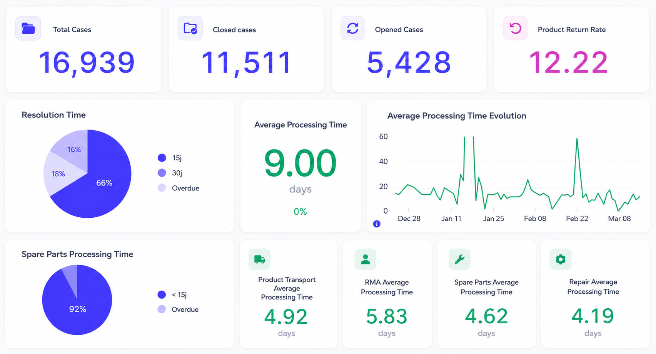Click the Average Processing Time Evolution title
Viewport: 656px width, 354px height.
pyautogui.click(x=457, y=116)
